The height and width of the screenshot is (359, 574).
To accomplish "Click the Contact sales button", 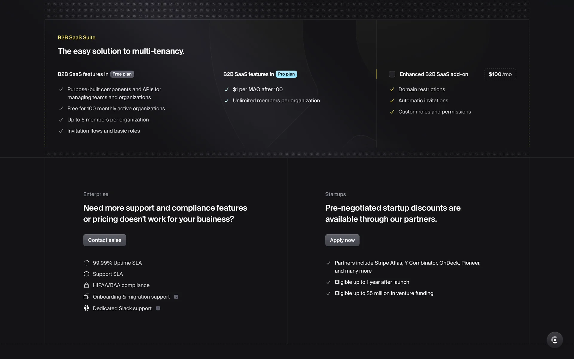I will point(105,240).
